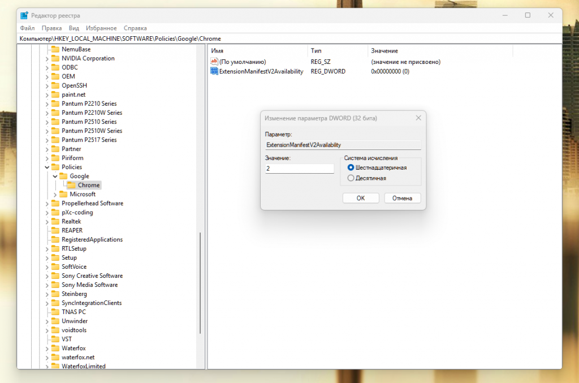Viewport: 579px width, 383px height.
Task: Expand the OpenSSH key
Action: [x=47, y=85]
